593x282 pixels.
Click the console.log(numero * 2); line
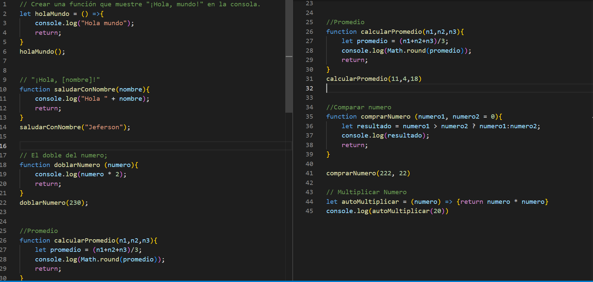(x=81, y=174)
